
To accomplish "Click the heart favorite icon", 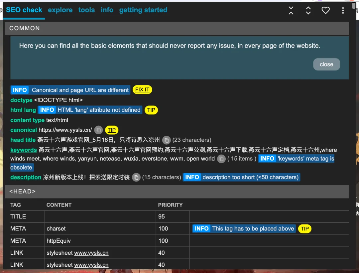I will (325, 11).
